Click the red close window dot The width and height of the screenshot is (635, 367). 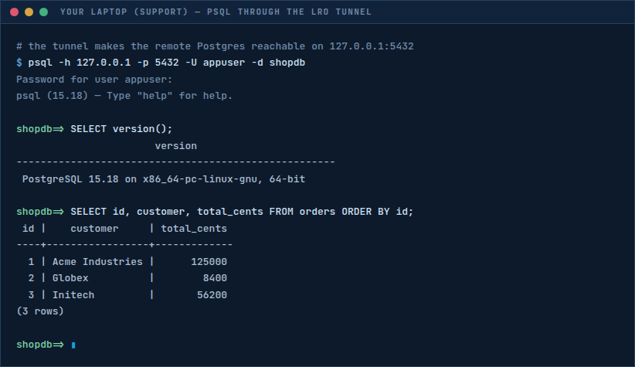pyautogui.click(x=14, y=12)
